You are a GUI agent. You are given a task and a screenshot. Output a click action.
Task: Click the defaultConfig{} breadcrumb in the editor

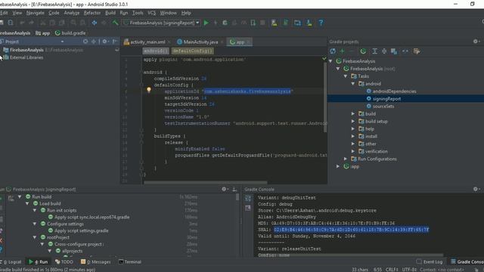pyautogui.click(x=192, y=51)
